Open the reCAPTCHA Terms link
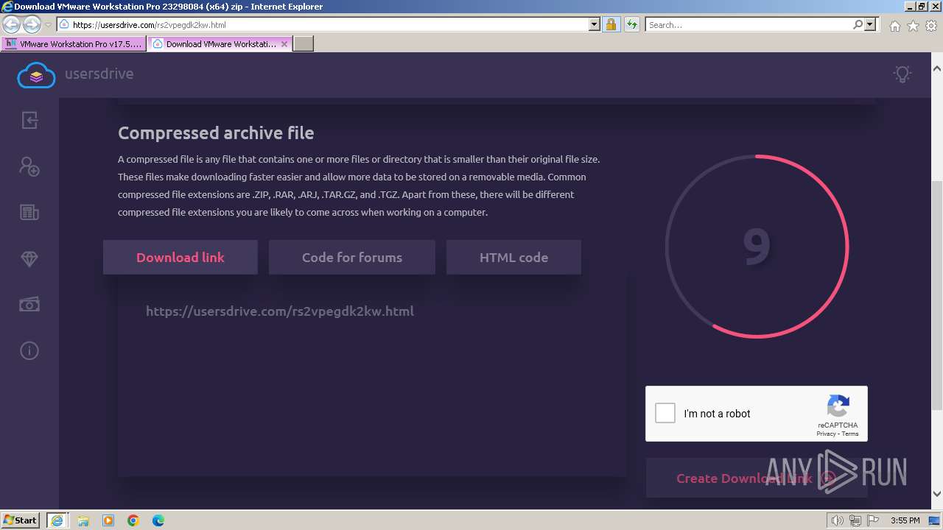This screenshot has width=943, height=530. click(850, 434)
